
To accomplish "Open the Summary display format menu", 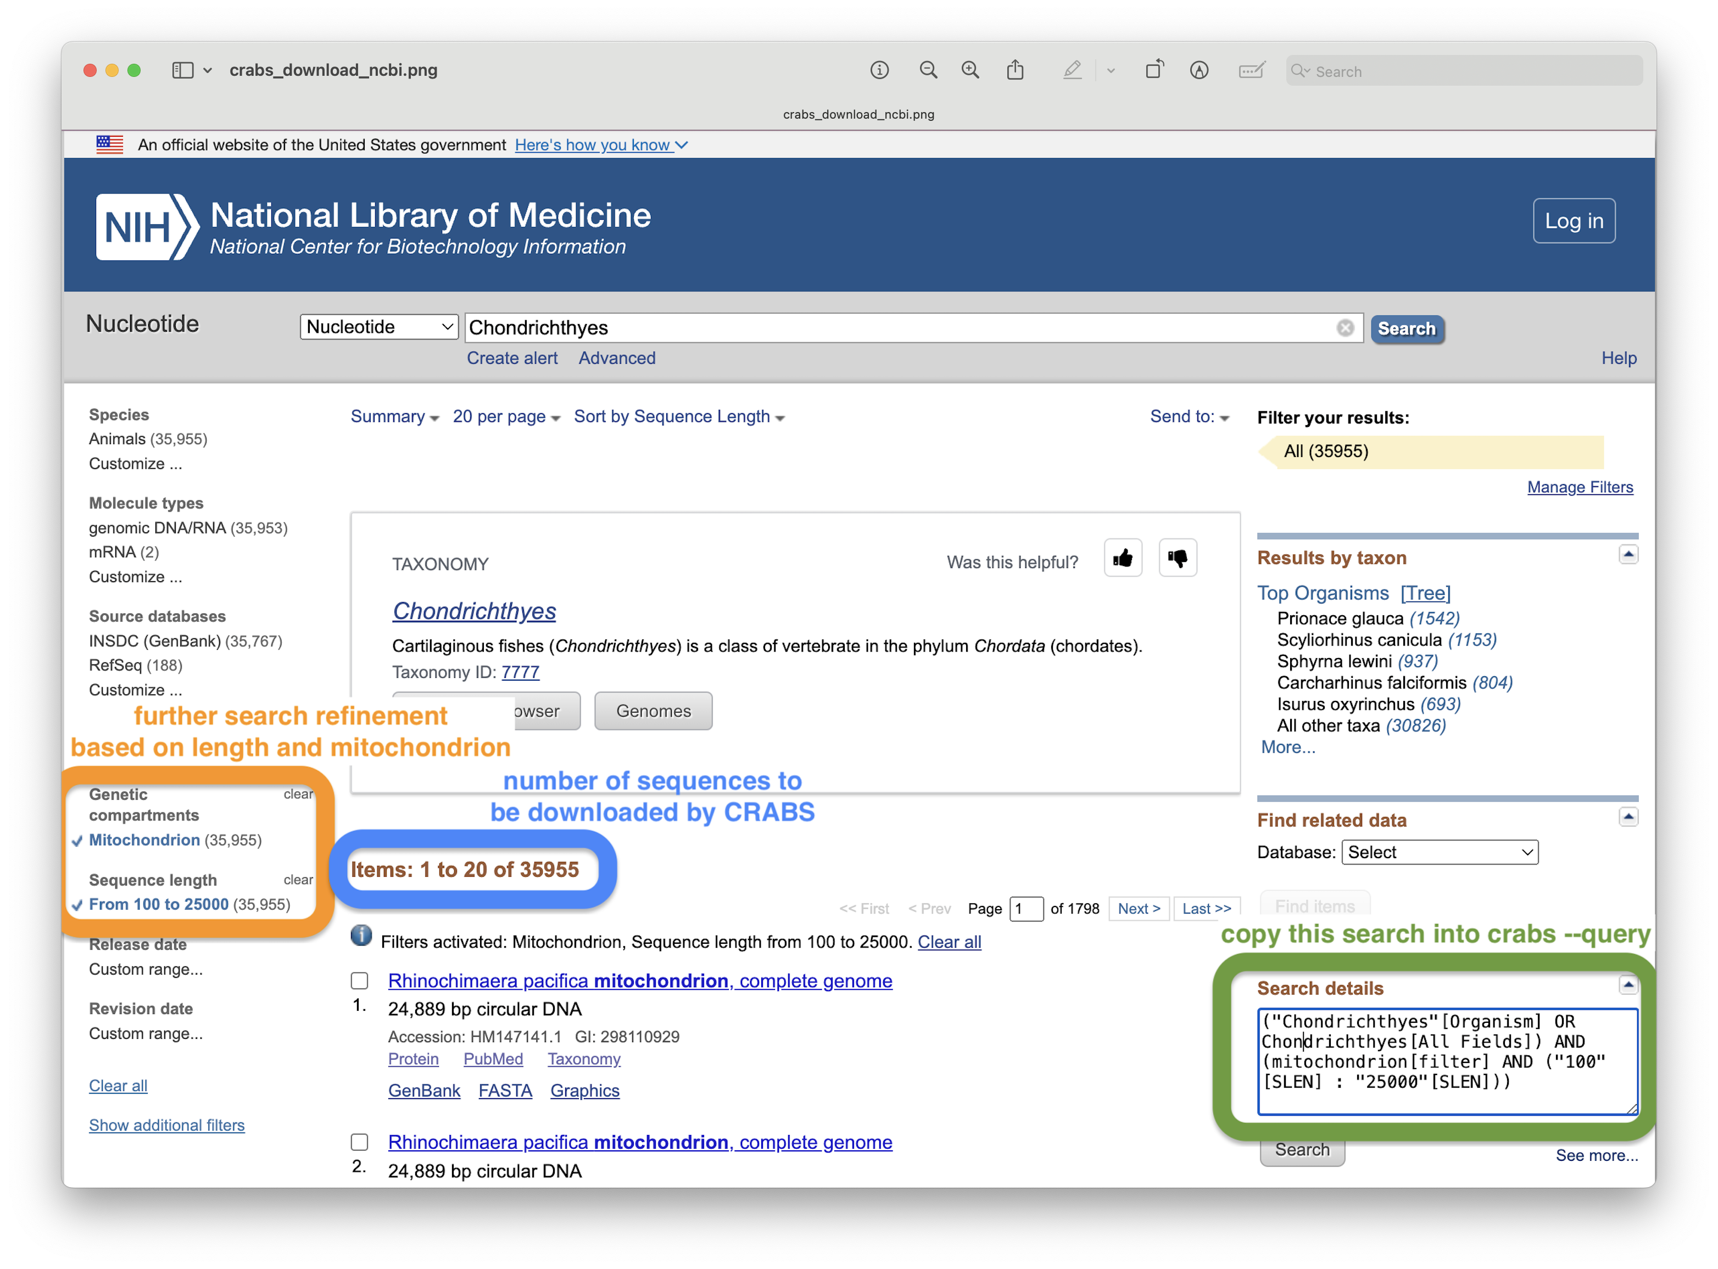I will (x=395, y=416).
